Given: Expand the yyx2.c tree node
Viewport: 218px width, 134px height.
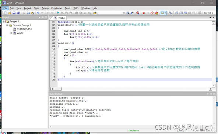Looking at the screenshot, I should 11,33.
